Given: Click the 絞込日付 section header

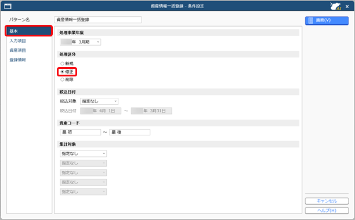Looking at the screenshot, I should 178,92.
